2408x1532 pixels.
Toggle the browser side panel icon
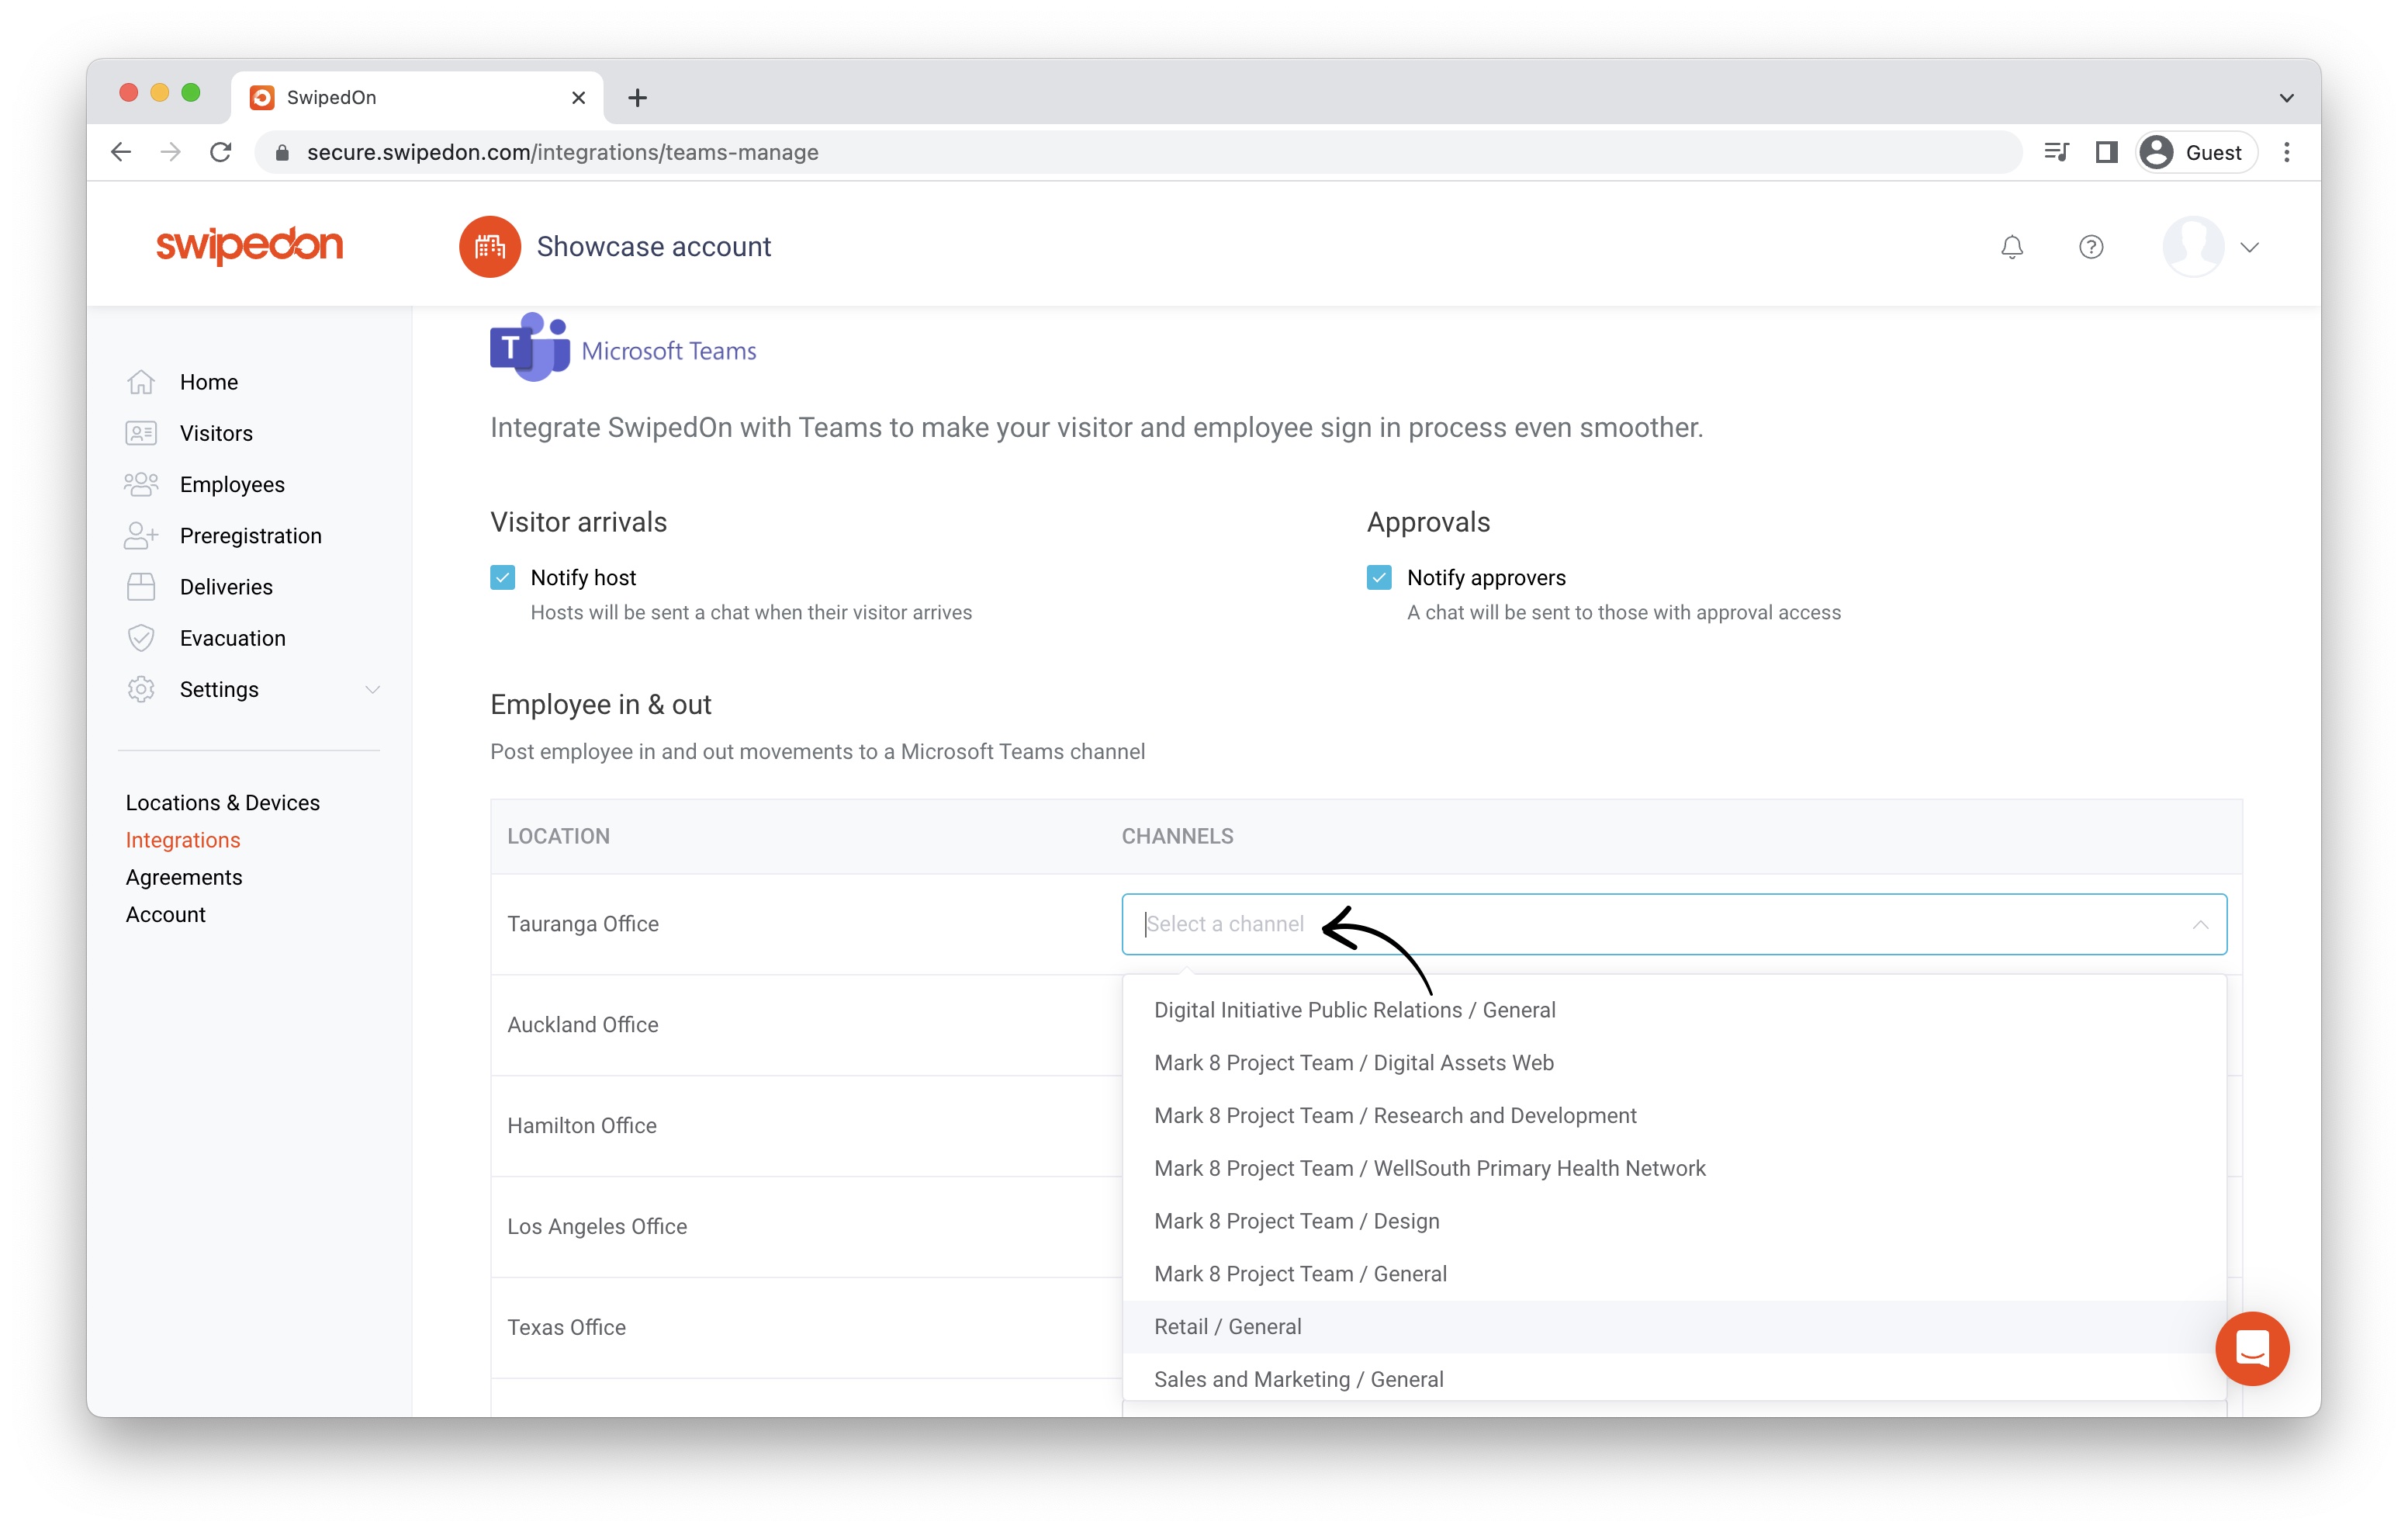[x=2106, y=152]
